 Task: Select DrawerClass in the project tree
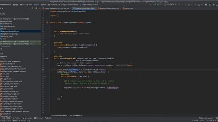click(6, 21)
